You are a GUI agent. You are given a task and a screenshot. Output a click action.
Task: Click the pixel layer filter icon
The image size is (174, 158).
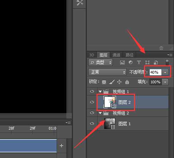click(x=122, y=63)
